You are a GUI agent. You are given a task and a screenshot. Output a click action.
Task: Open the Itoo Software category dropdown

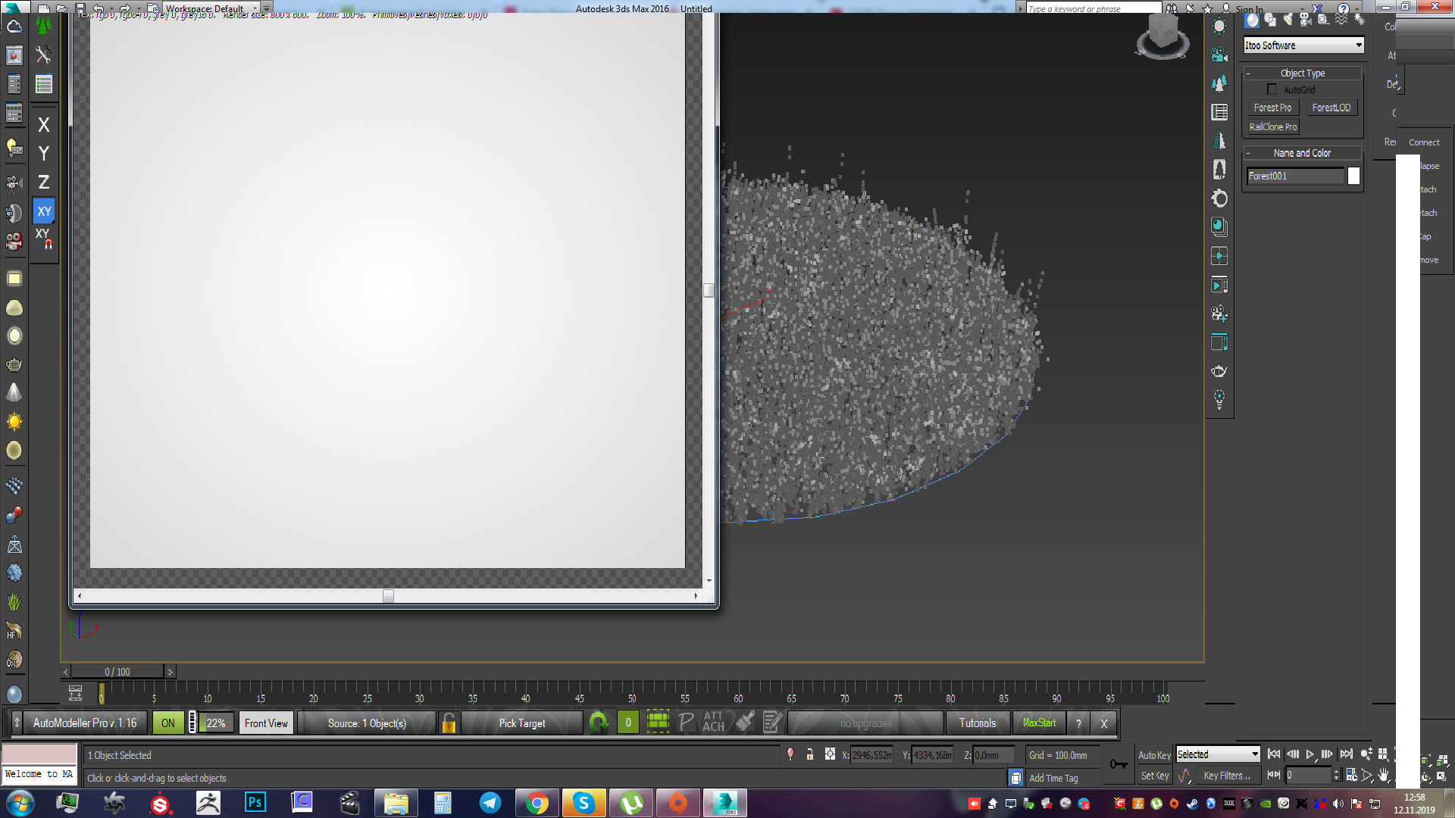(1303, 45)
